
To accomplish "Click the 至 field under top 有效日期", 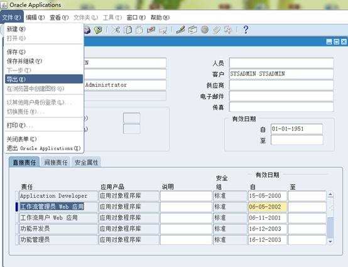I will pos(296,140).
